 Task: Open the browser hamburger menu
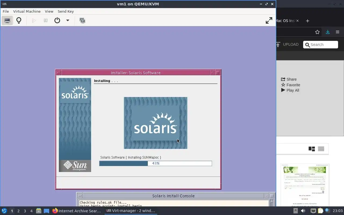(x=338, y=32)
